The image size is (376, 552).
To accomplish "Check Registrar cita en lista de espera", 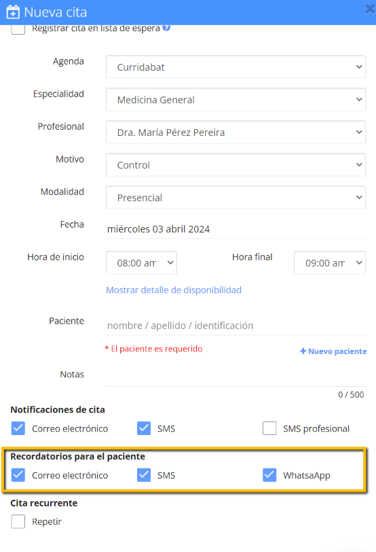I will (18, 29).
